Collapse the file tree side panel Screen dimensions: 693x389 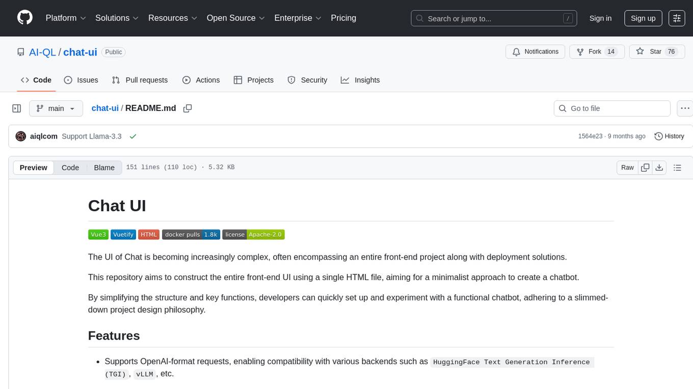[17, 108]
